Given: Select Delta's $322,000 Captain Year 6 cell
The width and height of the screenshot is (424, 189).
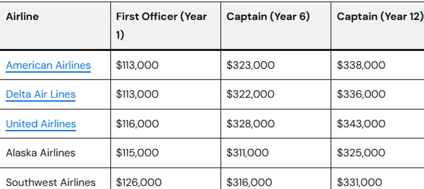Looking at the screenshot, I should [x=250, y=94].
